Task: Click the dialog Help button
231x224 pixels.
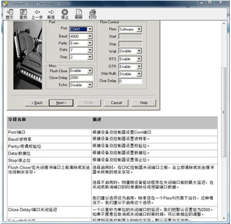Action: click(144, 103)
